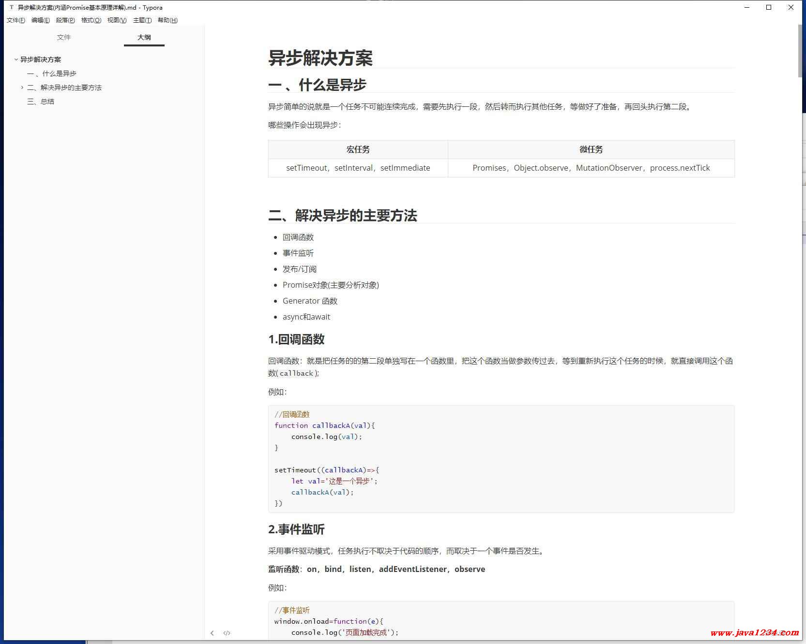
Task: Maximize the Typora window
Action: click(768, 7)
